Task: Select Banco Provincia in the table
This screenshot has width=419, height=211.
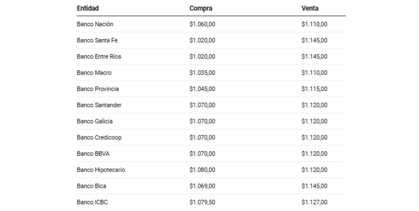Action: 98,89
